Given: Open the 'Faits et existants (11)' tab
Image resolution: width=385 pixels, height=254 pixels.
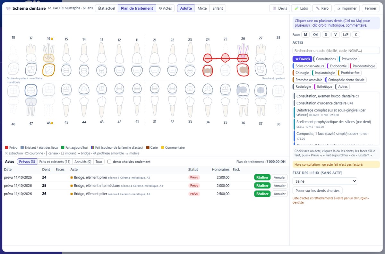Looking at the screenshot, I should 55,162.
